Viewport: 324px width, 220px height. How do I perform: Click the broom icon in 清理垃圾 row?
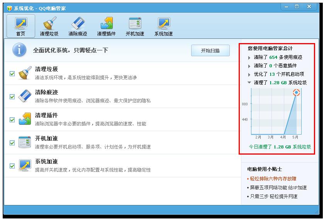click(25, 73)
